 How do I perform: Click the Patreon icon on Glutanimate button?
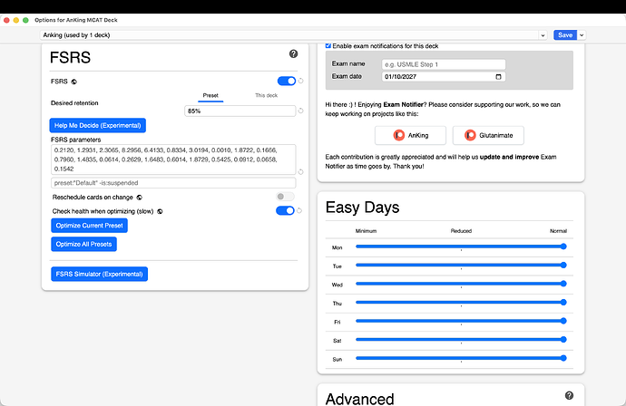[x=470, y=135]
